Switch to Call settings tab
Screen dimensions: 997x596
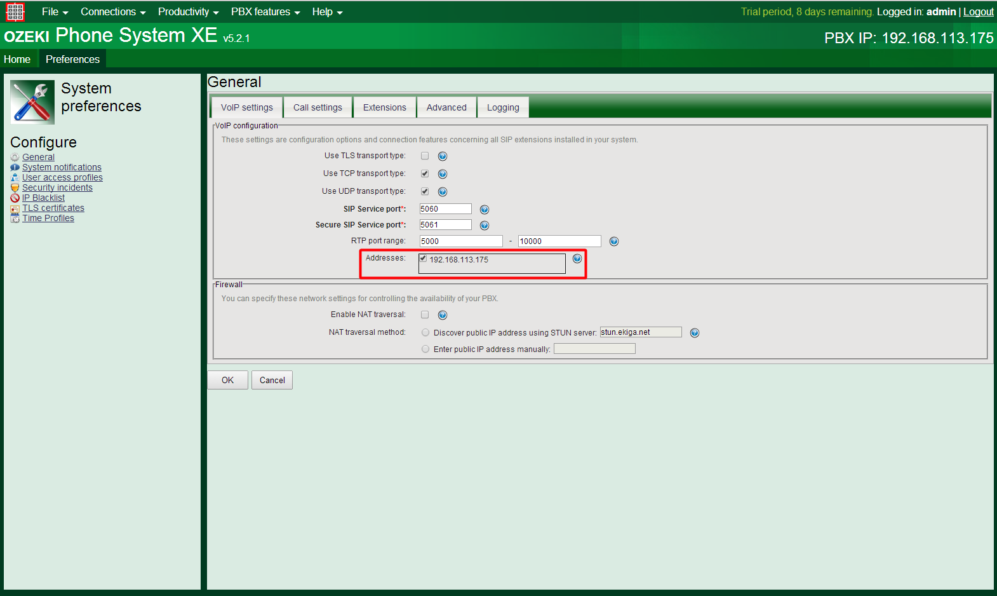pos(318,107)
